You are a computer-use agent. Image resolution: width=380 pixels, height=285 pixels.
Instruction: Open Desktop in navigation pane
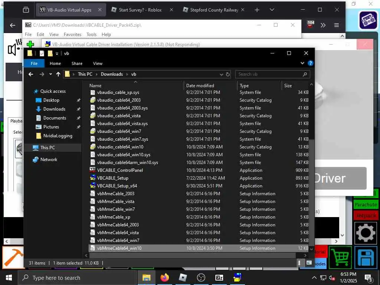pyautogui.click(x=51, y=100)
